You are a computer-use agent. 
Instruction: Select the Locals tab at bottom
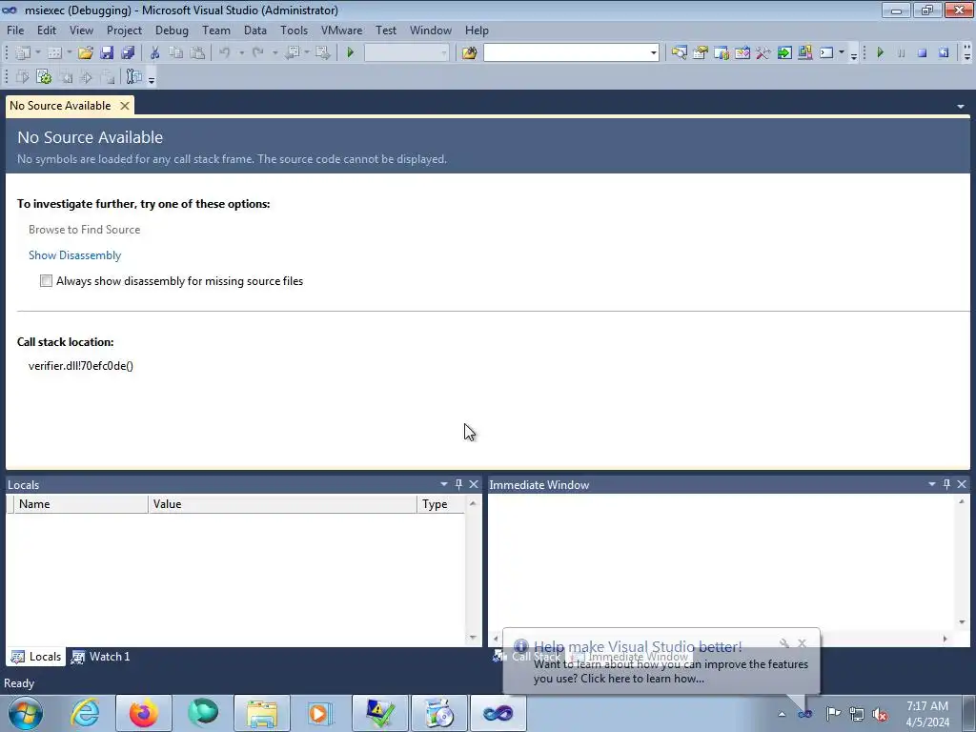click(37, 657)
